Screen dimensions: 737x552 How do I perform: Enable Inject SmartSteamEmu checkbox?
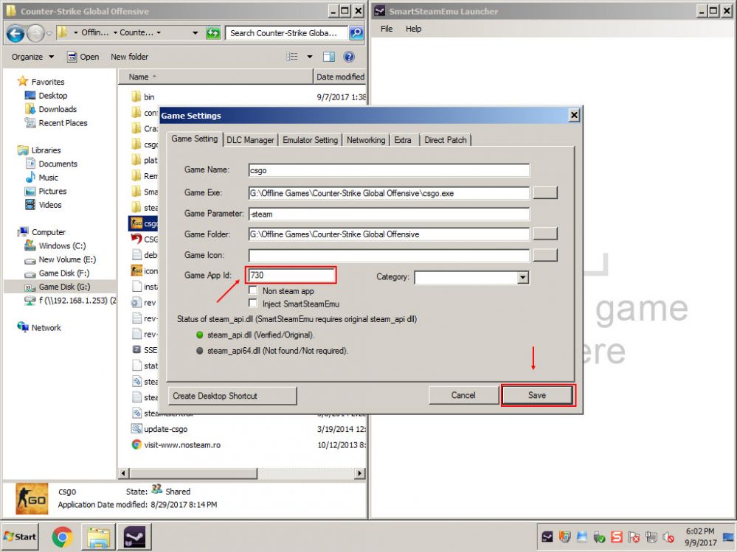click(253, 303)
